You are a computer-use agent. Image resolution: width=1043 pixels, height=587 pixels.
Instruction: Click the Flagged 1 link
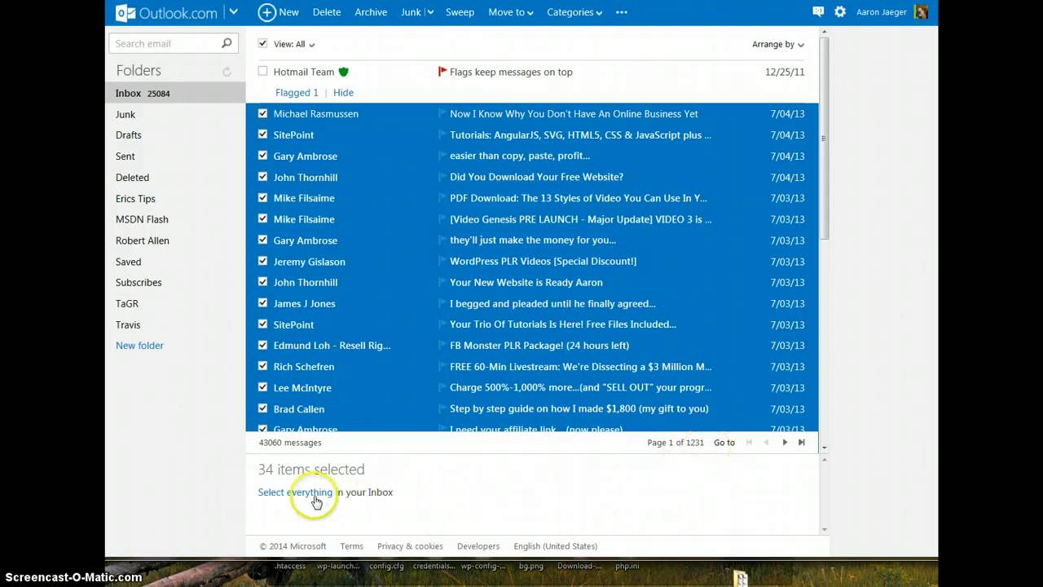click(x=297, y=93)
